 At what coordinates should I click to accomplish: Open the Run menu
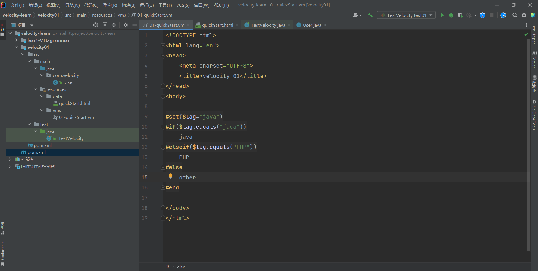tap(147, 5)
